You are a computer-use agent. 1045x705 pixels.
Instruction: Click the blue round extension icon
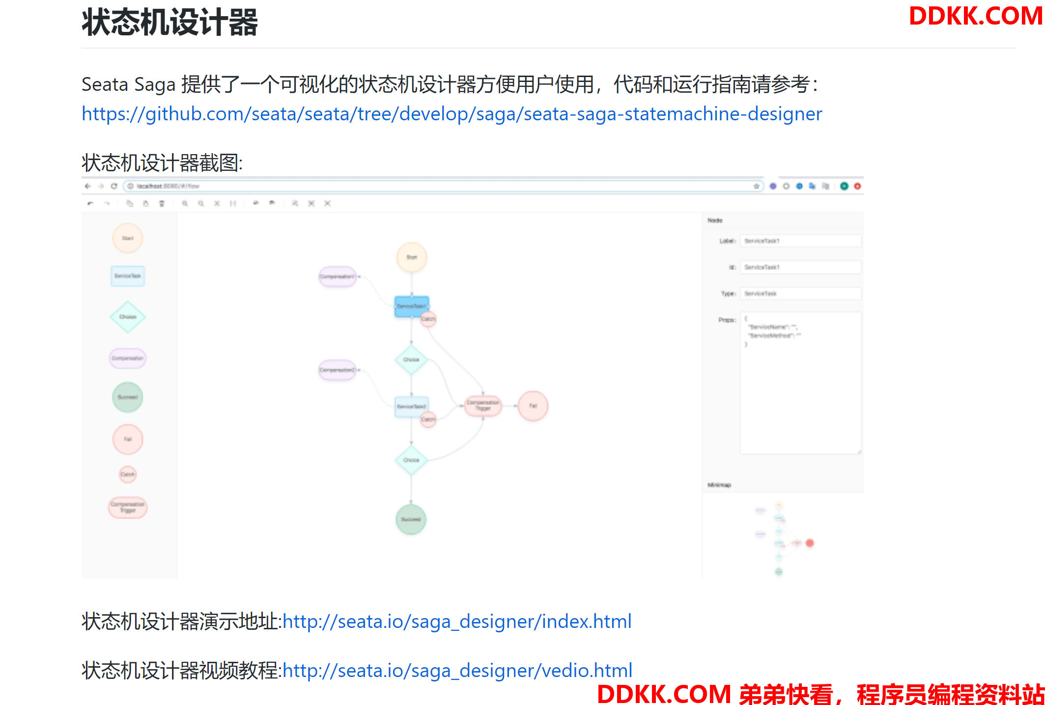pos(799,186)
